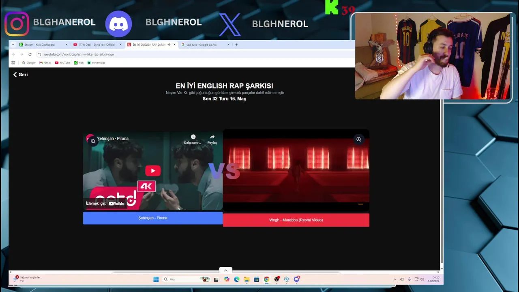This screenshot has width=519, height=292.
Task: Go back with the Geri arrow link
Action: click(20, 75)
